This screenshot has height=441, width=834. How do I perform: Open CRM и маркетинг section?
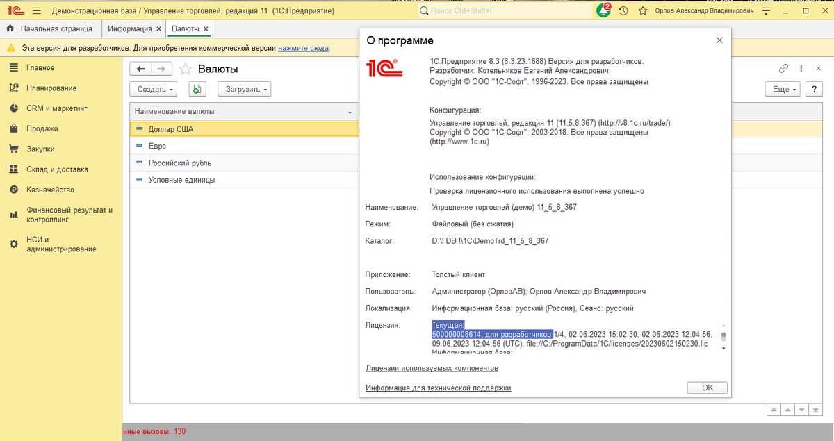(61, 108)
